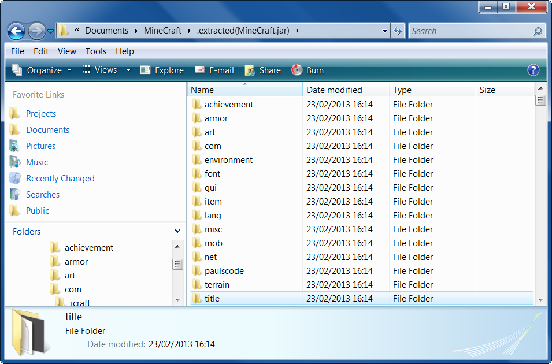This screenshot has width=552, height=364.
Task: Click the E-mail toolbar button
Action: [214, 70]
